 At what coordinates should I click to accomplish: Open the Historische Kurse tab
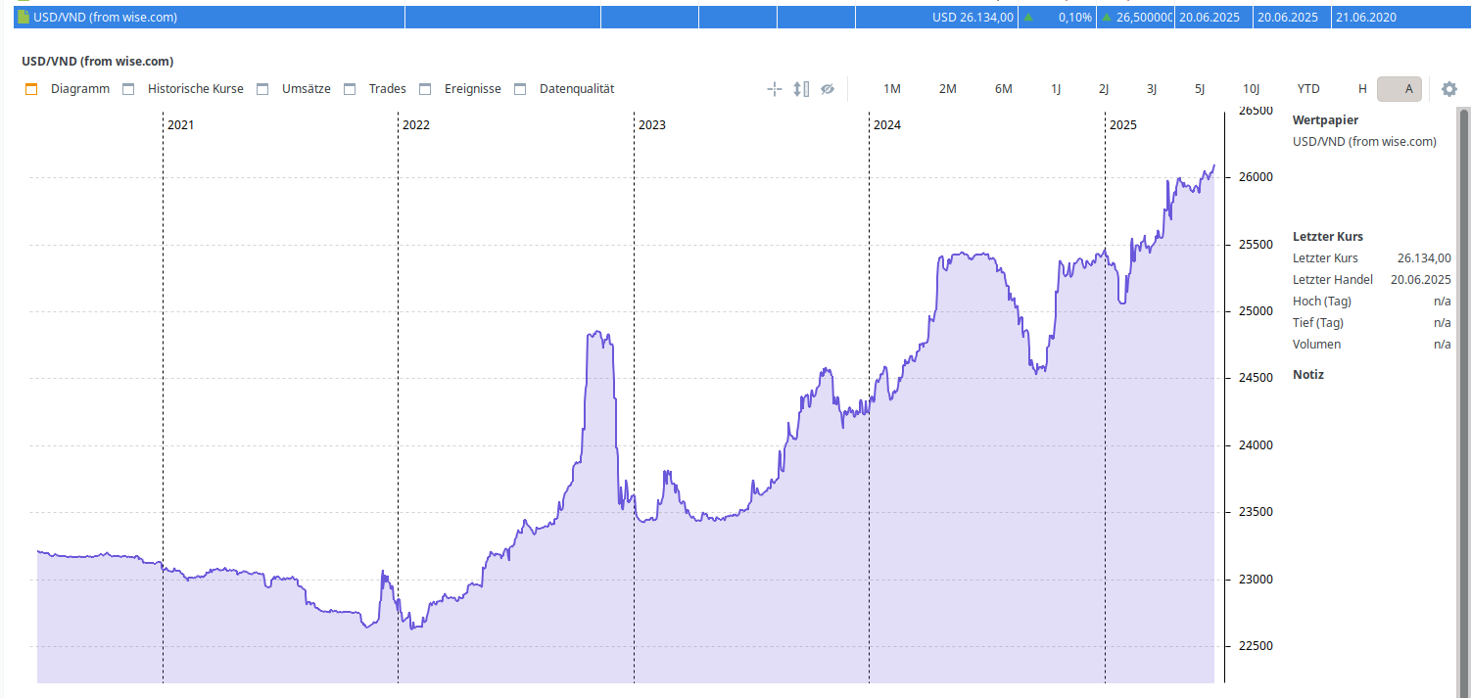pos(195,89)
